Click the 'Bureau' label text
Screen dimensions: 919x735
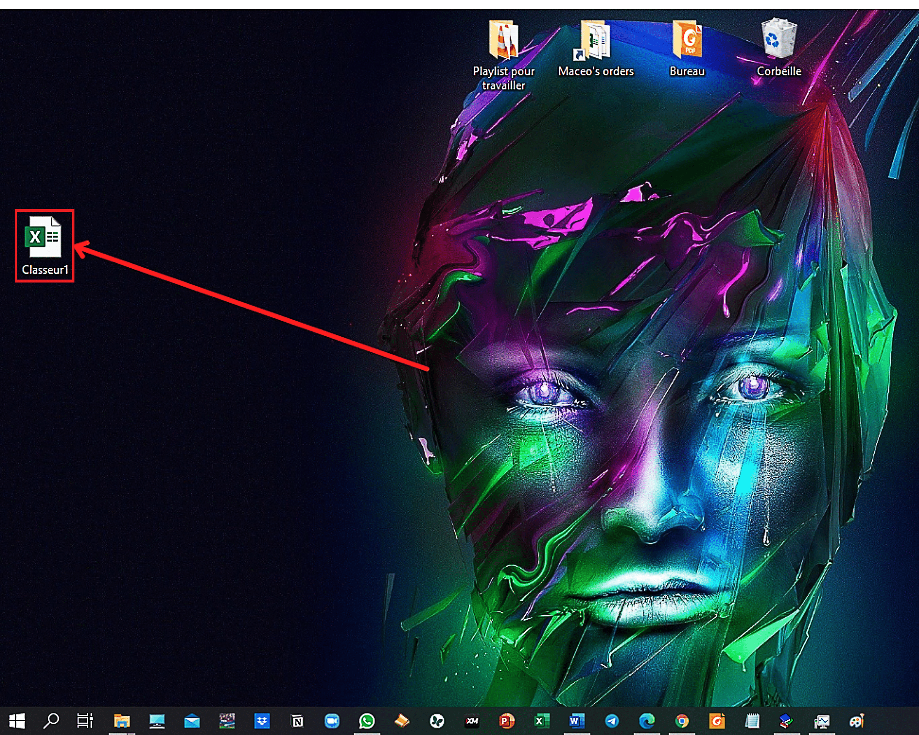pos(687,71)
